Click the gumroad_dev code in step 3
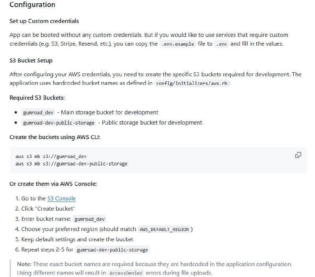 [90, 219]
